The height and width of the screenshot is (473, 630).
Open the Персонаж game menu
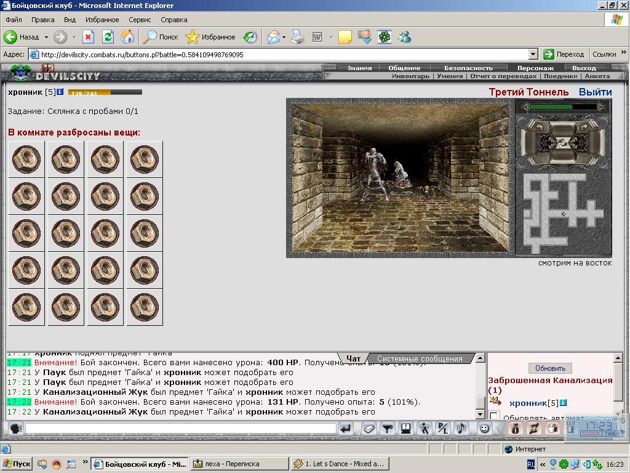[x=535, y=68]
